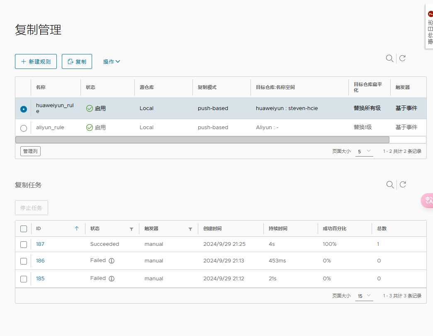Click the 成功百分比 column header

tap(335, 229)
